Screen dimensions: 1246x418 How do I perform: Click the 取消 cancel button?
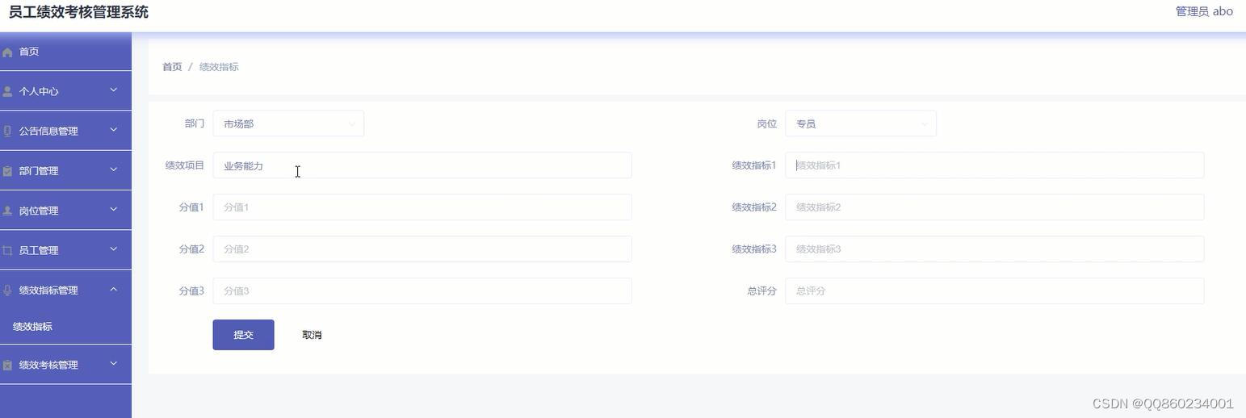pyautogui.click(x=312, y=335)
